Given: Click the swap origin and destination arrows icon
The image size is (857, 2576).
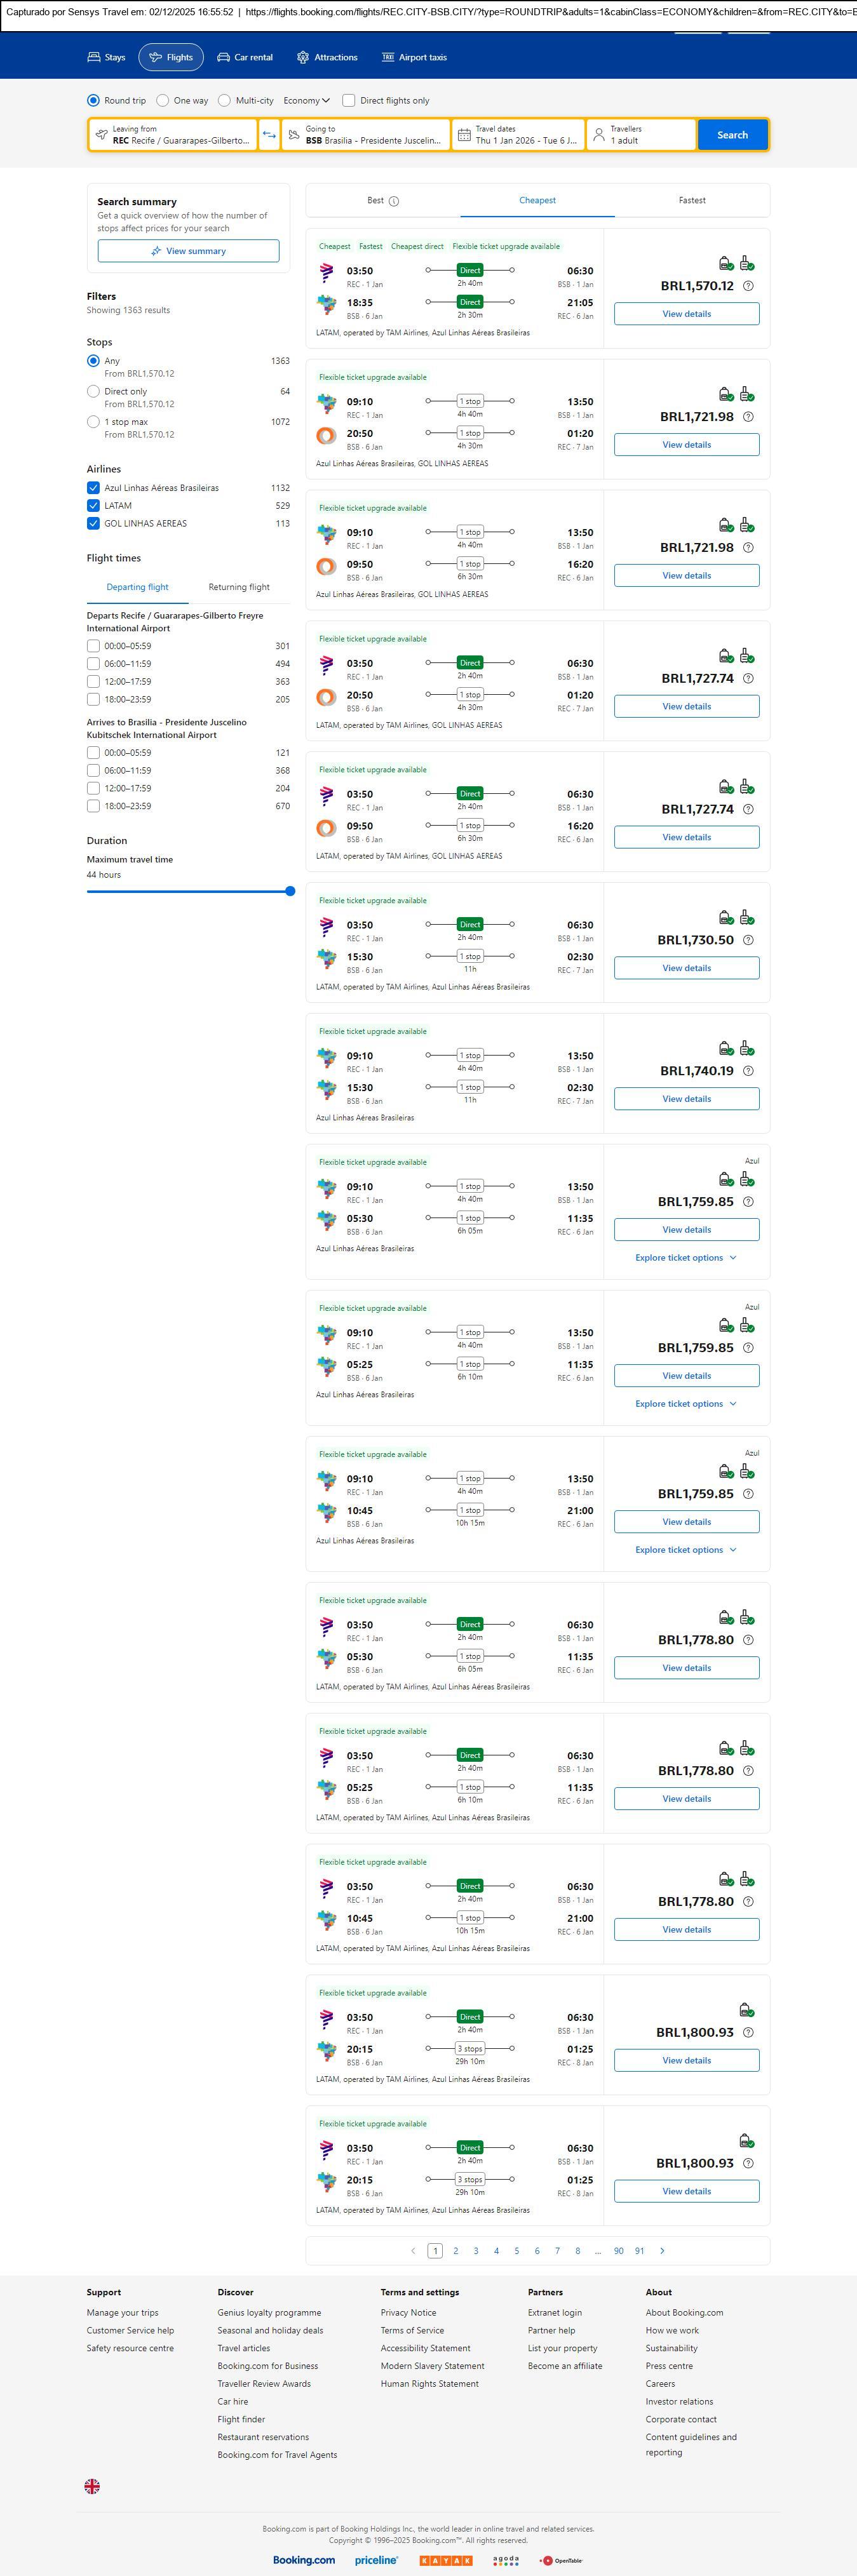Looking at the screenshot, I should 269,135.
